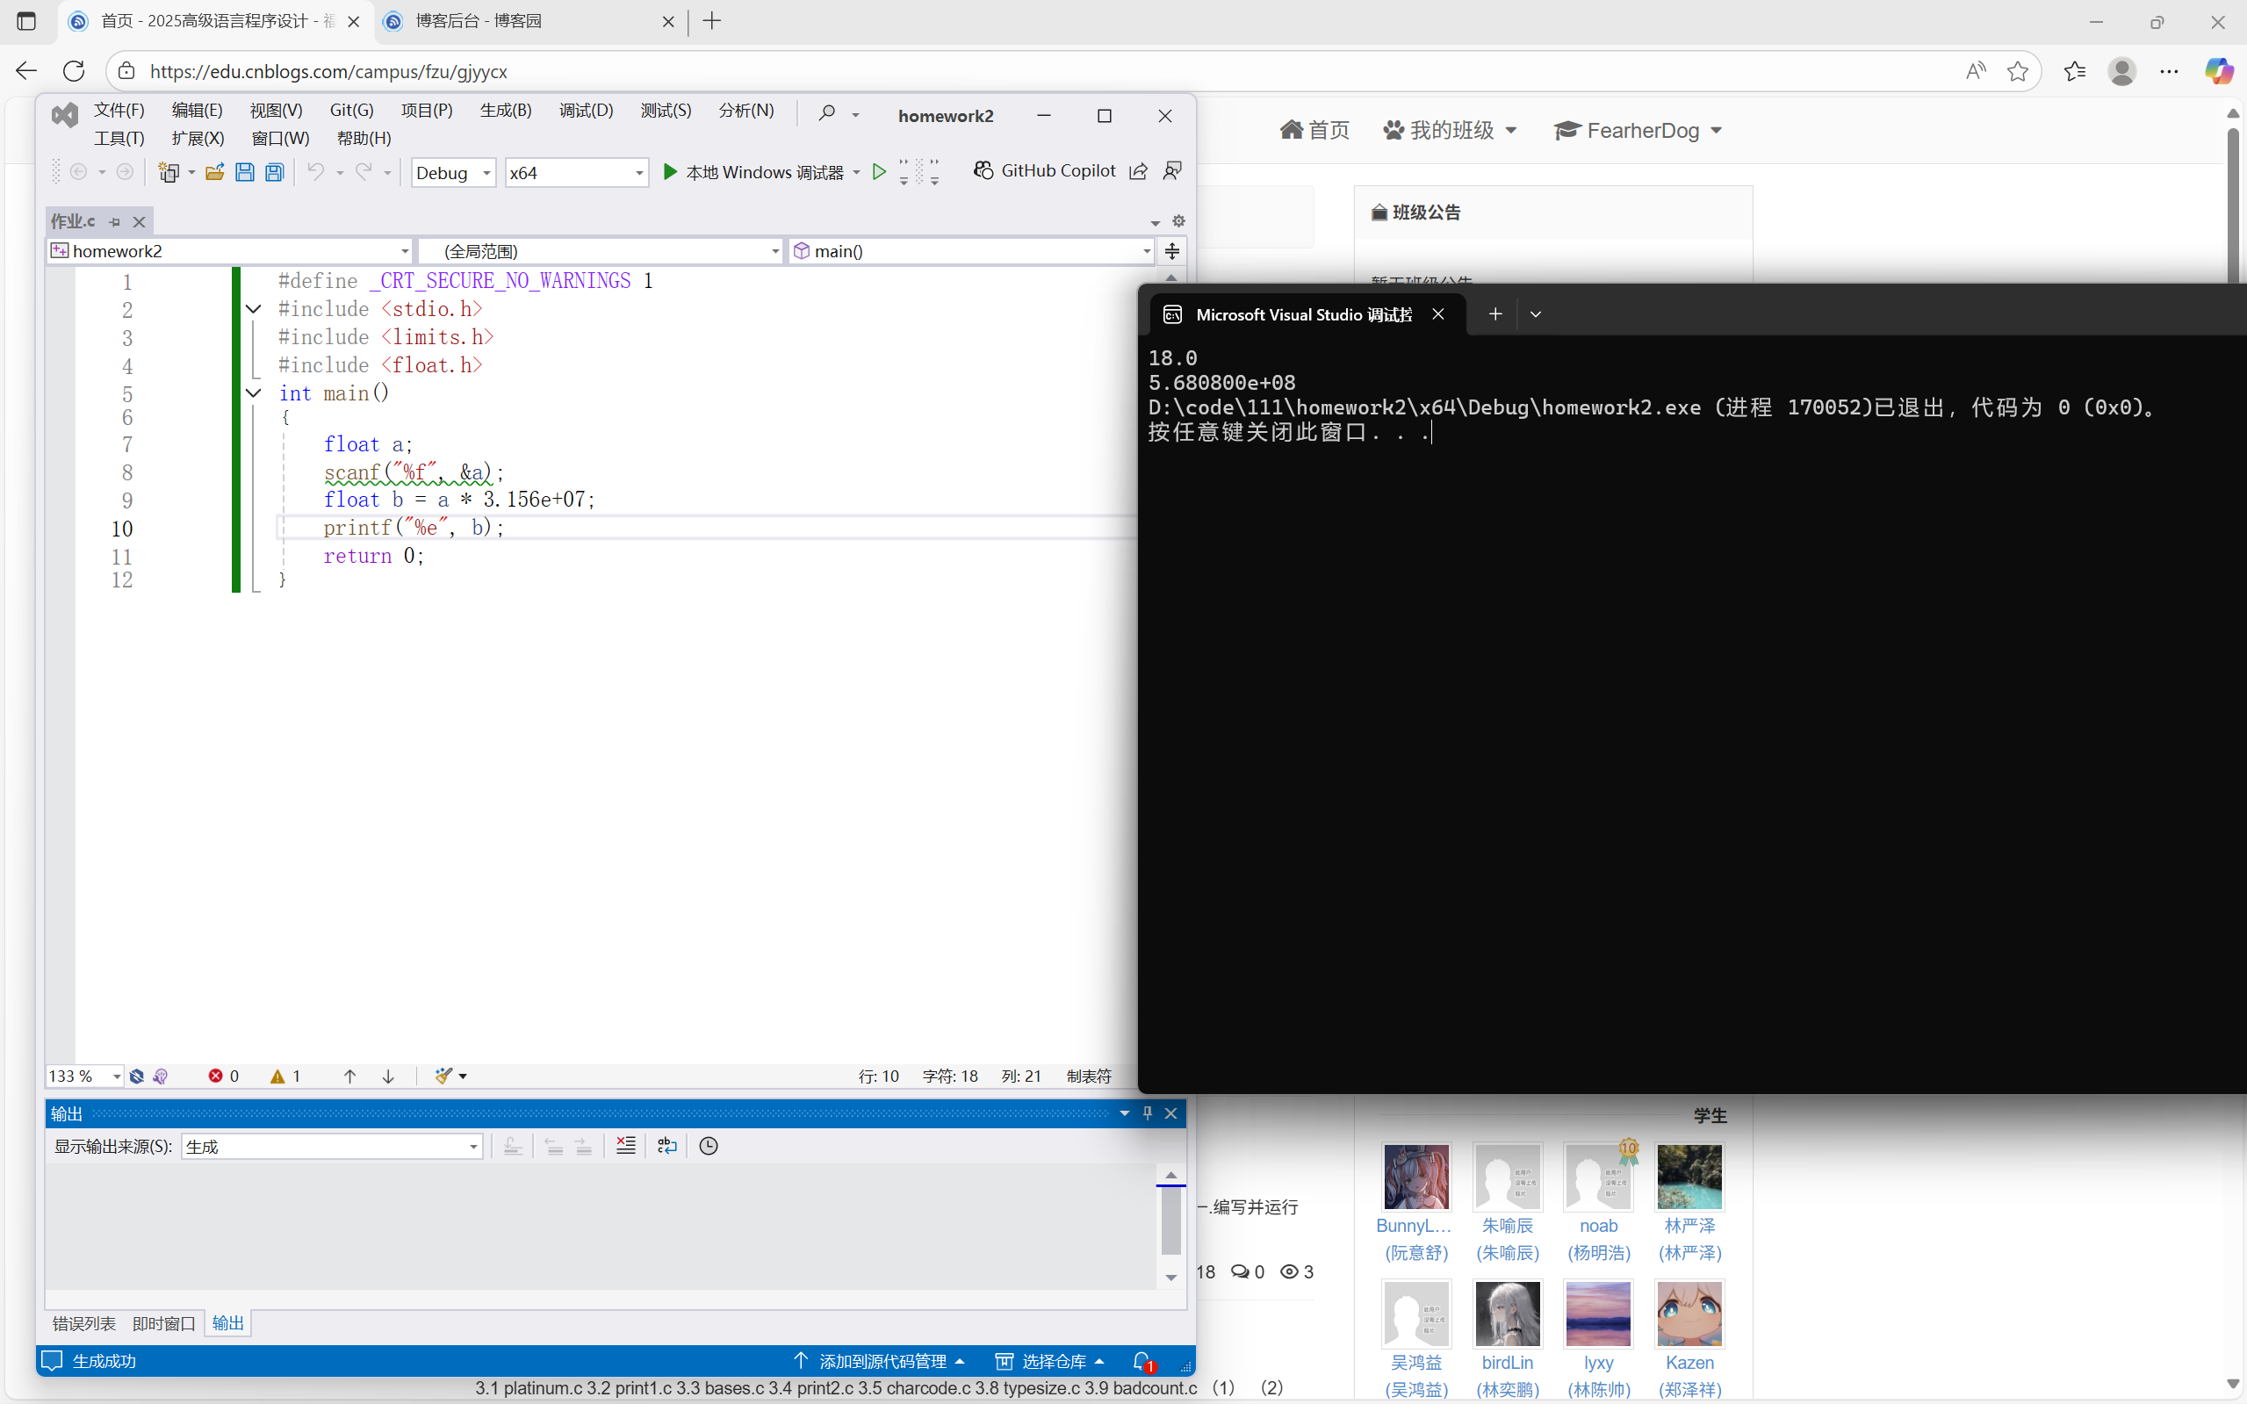Collapse the main() function code block

[x=254, y=392]
